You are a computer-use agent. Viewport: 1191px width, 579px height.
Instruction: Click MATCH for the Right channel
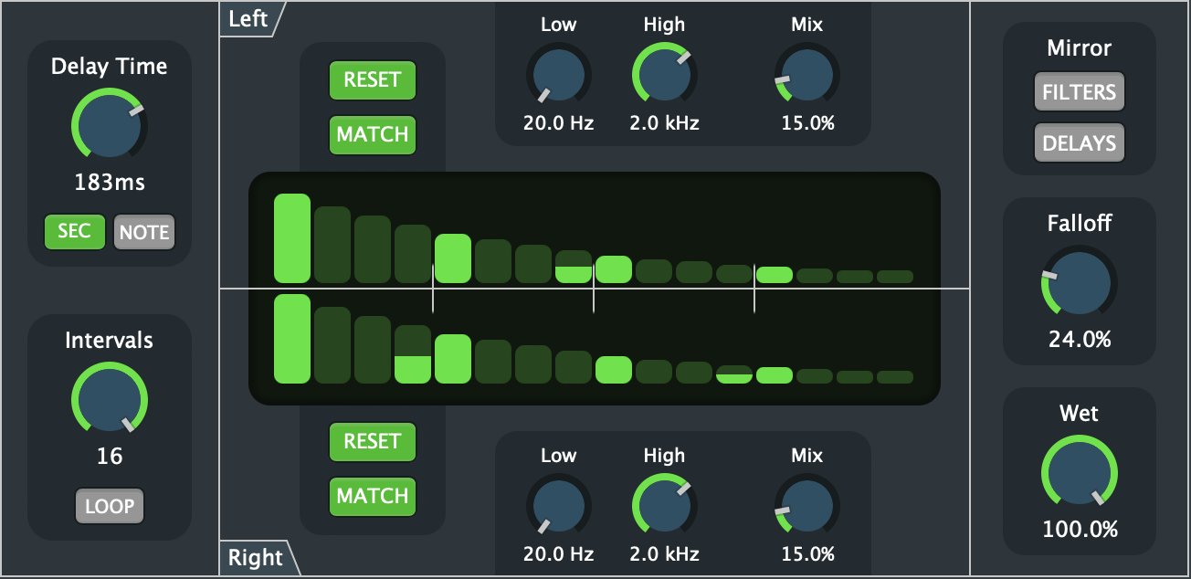click(x=373, y=496)
